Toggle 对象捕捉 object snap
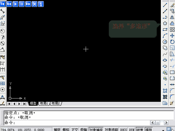The height and width of the screenshot is (131, 175). click(x=96, y=129)
